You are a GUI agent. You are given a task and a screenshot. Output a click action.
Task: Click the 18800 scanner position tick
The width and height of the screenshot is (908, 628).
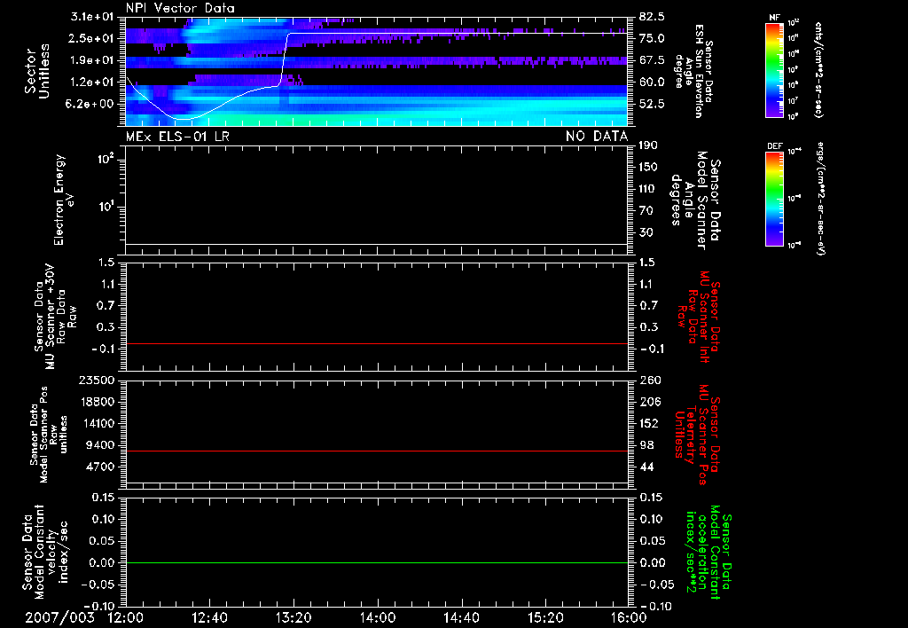tap(98, 402)
